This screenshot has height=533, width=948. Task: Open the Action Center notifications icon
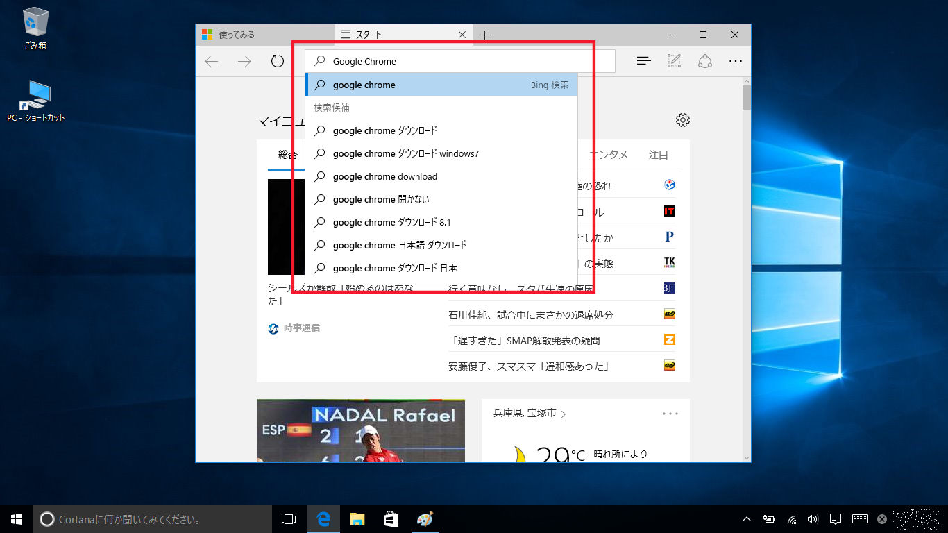pos(836,519)
